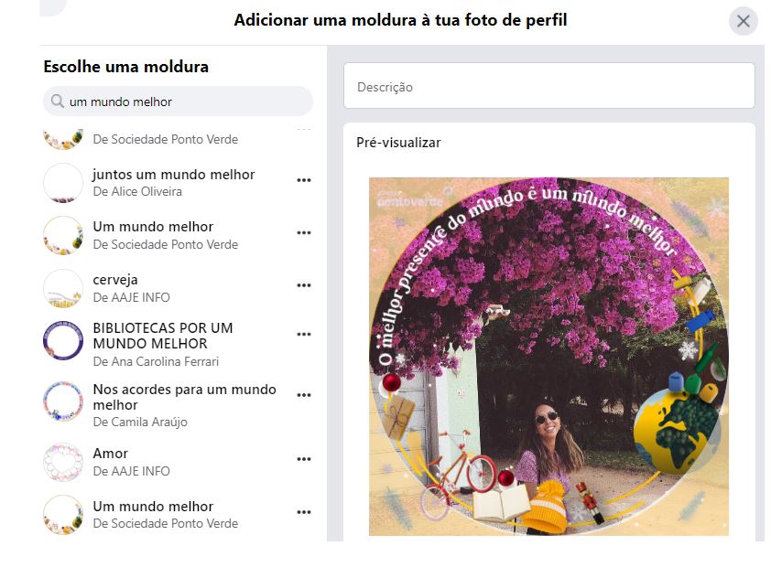771x567 pixels.
Task: Open three-dot menu for last Um mundo melhor
Action: coord(304,512)
